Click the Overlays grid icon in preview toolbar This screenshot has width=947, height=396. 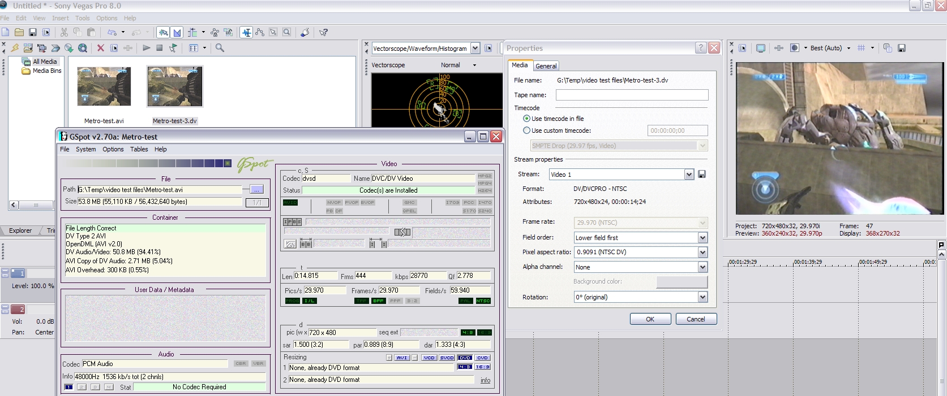[861, 48]
